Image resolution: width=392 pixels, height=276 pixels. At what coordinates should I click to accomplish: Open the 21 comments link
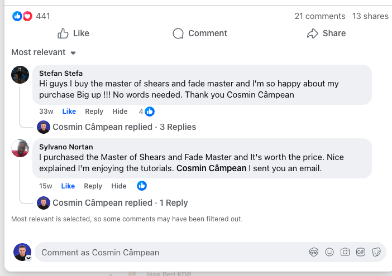pos(319,16)
